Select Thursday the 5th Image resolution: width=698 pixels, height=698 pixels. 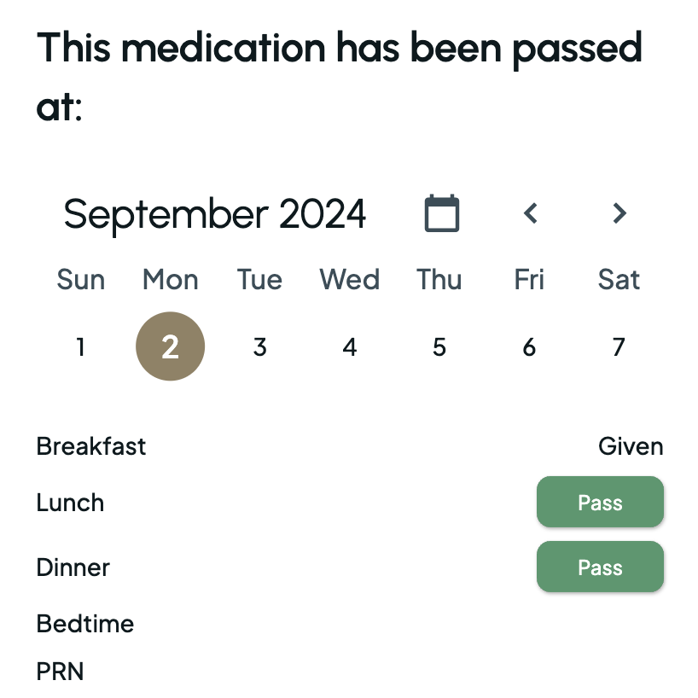click(x=439, y=347)
